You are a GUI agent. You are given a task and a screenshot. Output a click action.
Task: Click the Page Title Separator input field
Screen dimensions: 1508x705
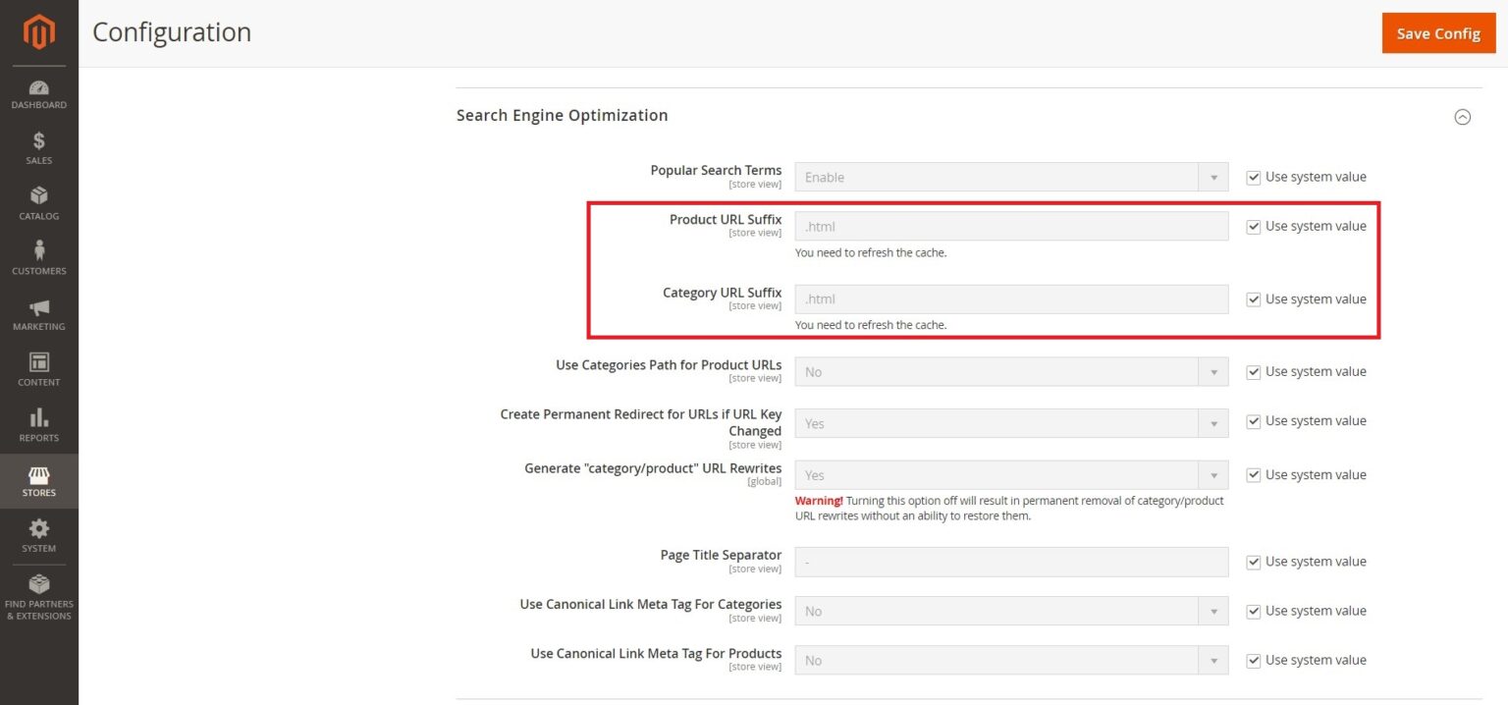(x=1011, y=563)
